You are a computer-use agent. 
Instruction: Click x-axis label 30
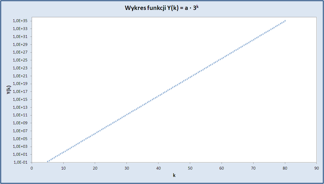[126, 168]
